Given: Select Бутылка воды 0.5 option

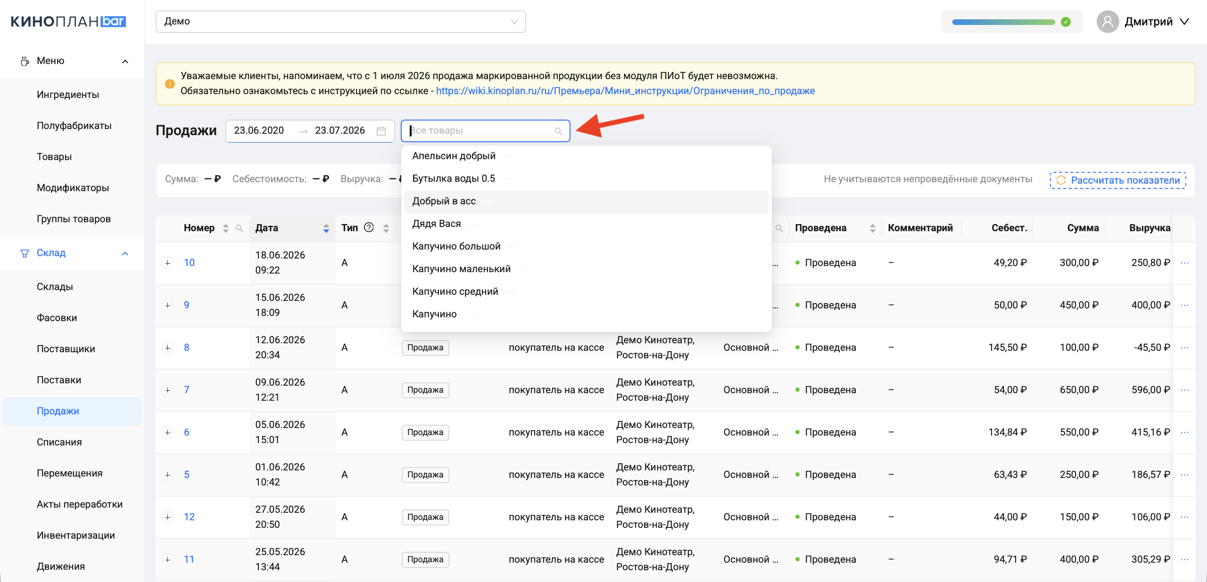Looking at the screenshot, I should 586,178.
